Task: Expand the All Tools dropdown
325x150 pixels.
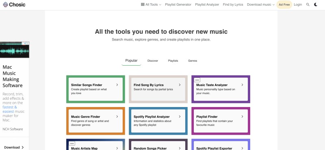Action: coord(151,4)
